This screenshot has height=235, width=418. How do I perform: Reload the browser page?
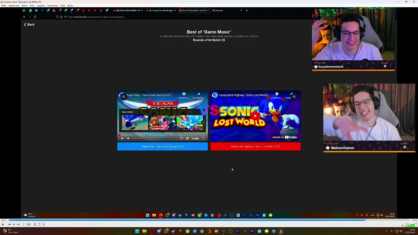pos(35,17)
